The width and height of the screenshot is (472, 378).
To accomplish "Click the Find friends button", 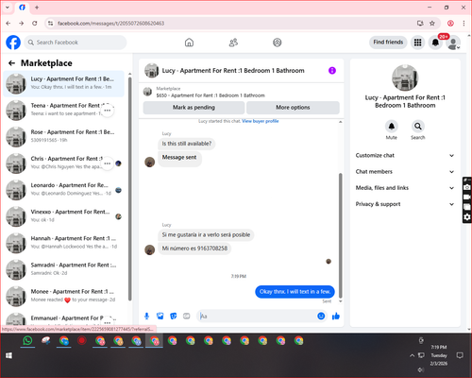I will 388,43.
